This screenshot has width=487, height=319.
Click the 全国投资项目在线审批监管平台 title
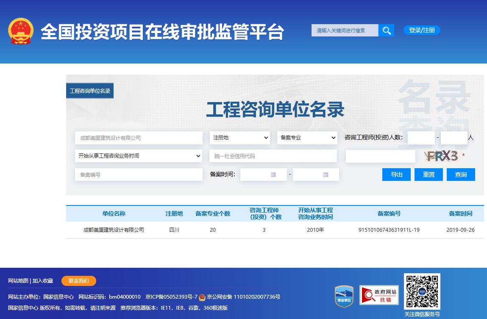[x=162, y=32]
